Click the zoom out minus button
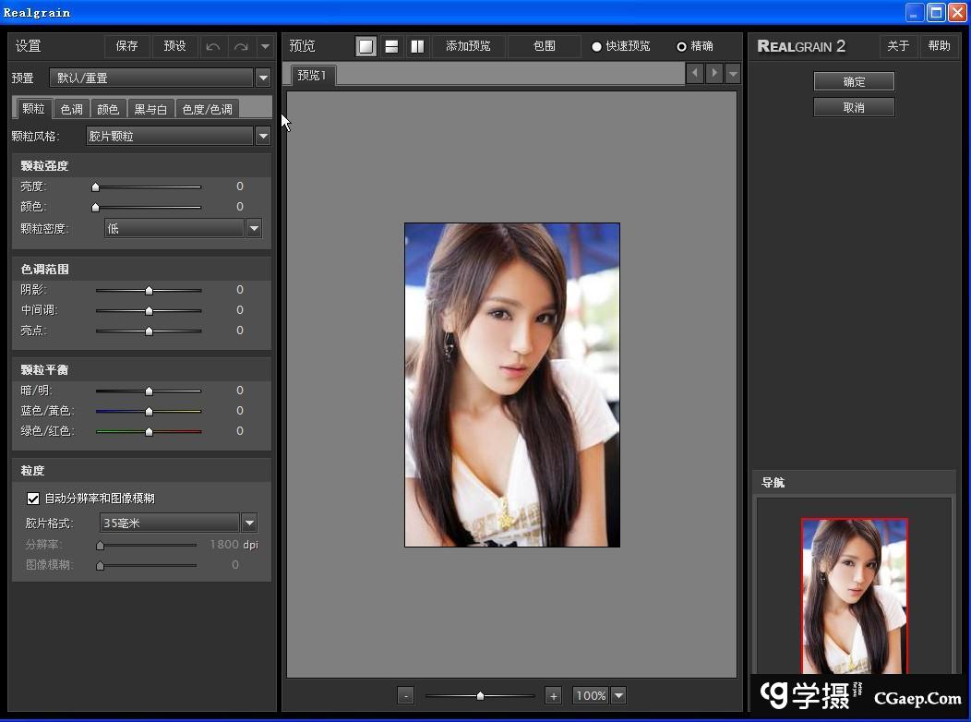The image size is (971, 722). 405,696
